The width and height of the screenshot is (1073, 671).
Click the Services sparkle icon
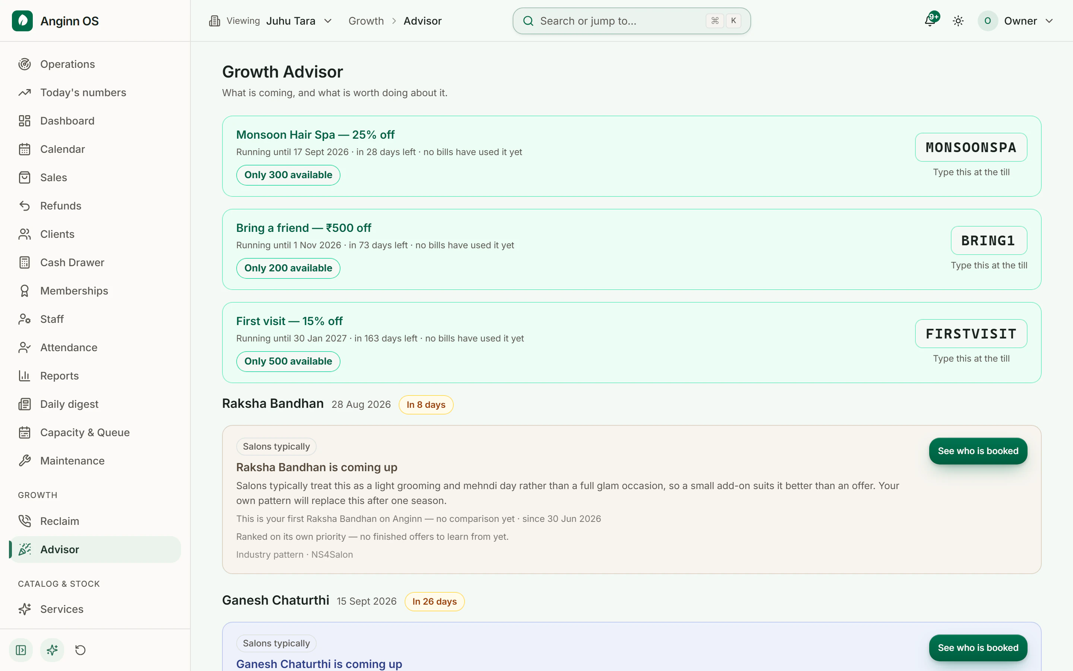[24, 609]
